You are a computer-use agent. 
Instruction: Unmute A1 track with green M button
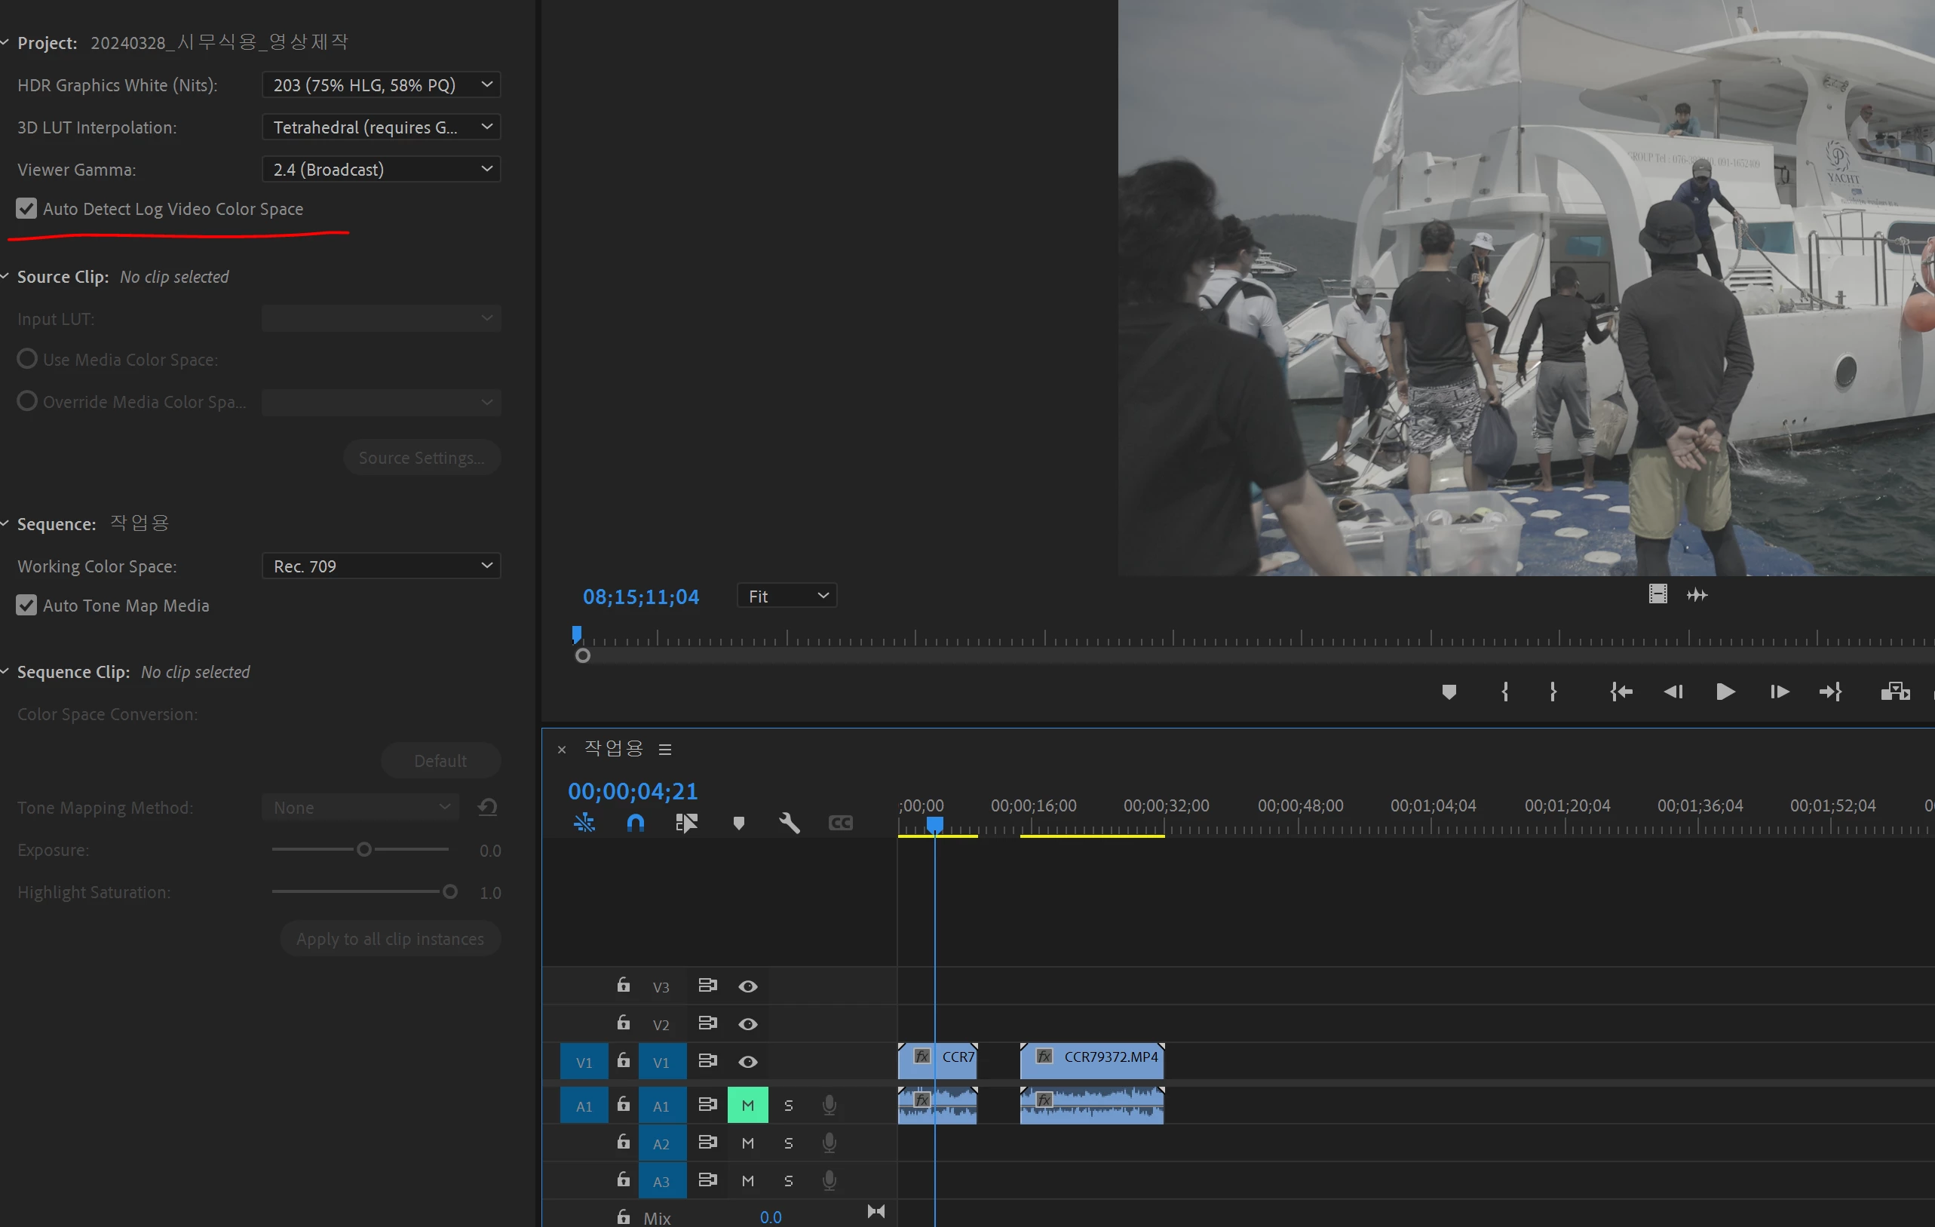coord(747,1105)
